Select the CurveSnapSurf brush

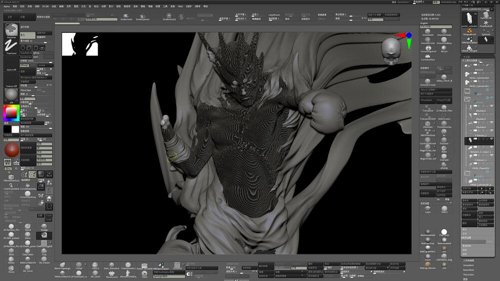point(428,49)
